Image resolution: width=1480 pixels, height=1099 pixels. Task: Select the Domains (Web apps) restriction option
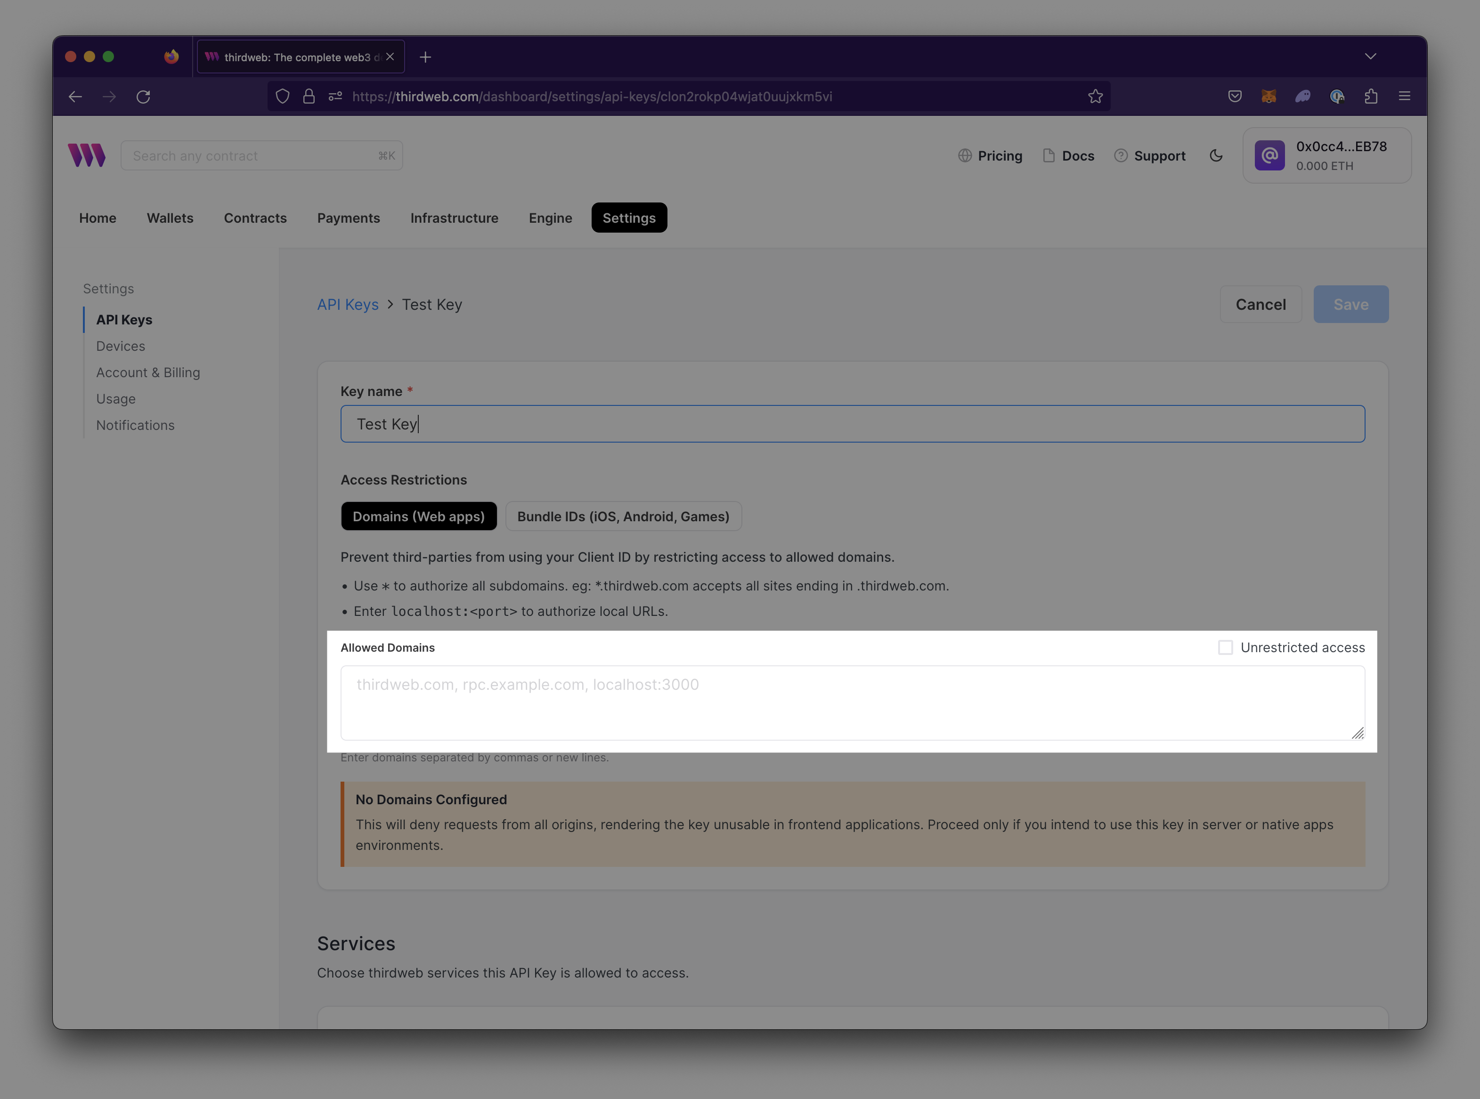pyautogui.click(x=419, y=516)
